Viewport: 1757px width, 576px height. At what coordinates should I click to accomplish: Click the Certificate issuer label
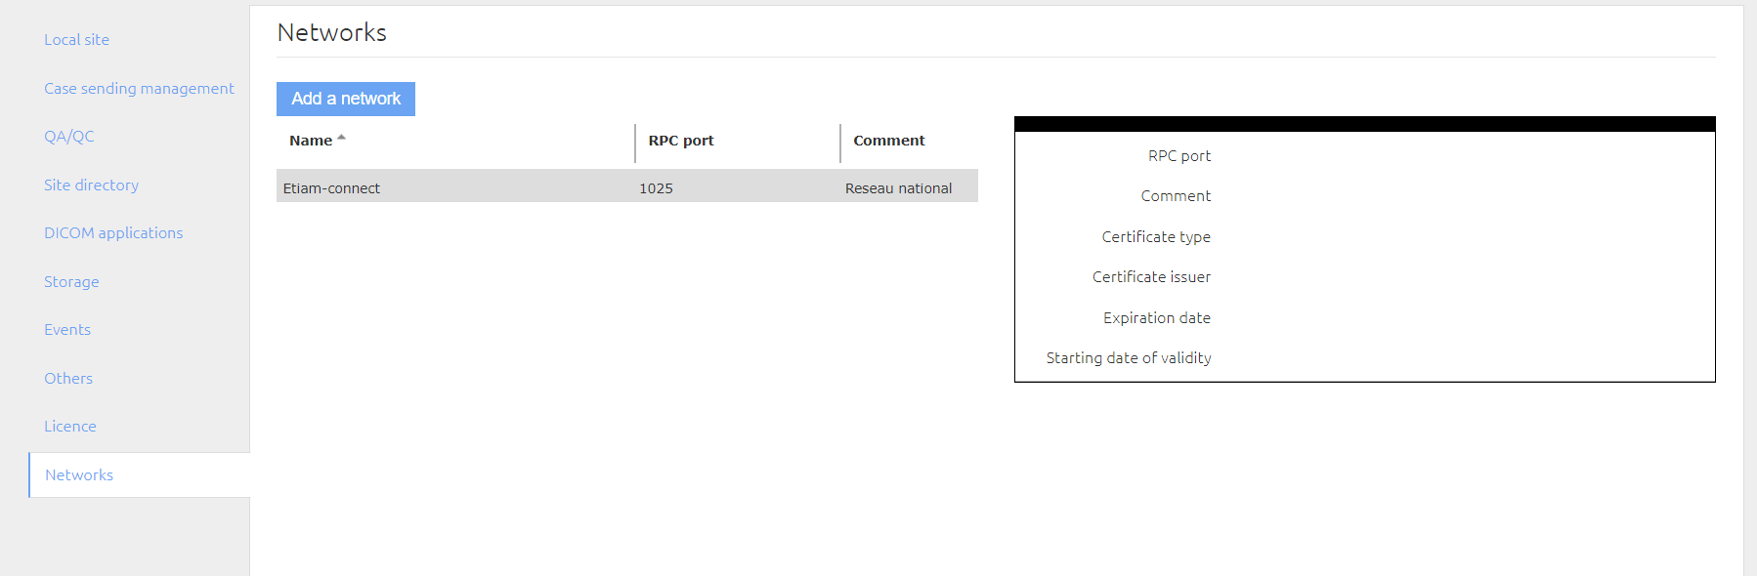1151,277
